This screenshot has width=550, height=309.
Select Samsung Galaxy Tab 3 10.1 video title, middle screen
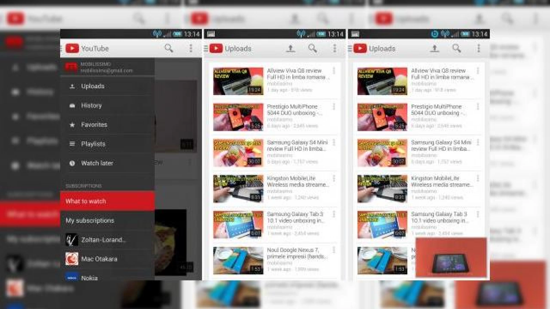point(296,217)
